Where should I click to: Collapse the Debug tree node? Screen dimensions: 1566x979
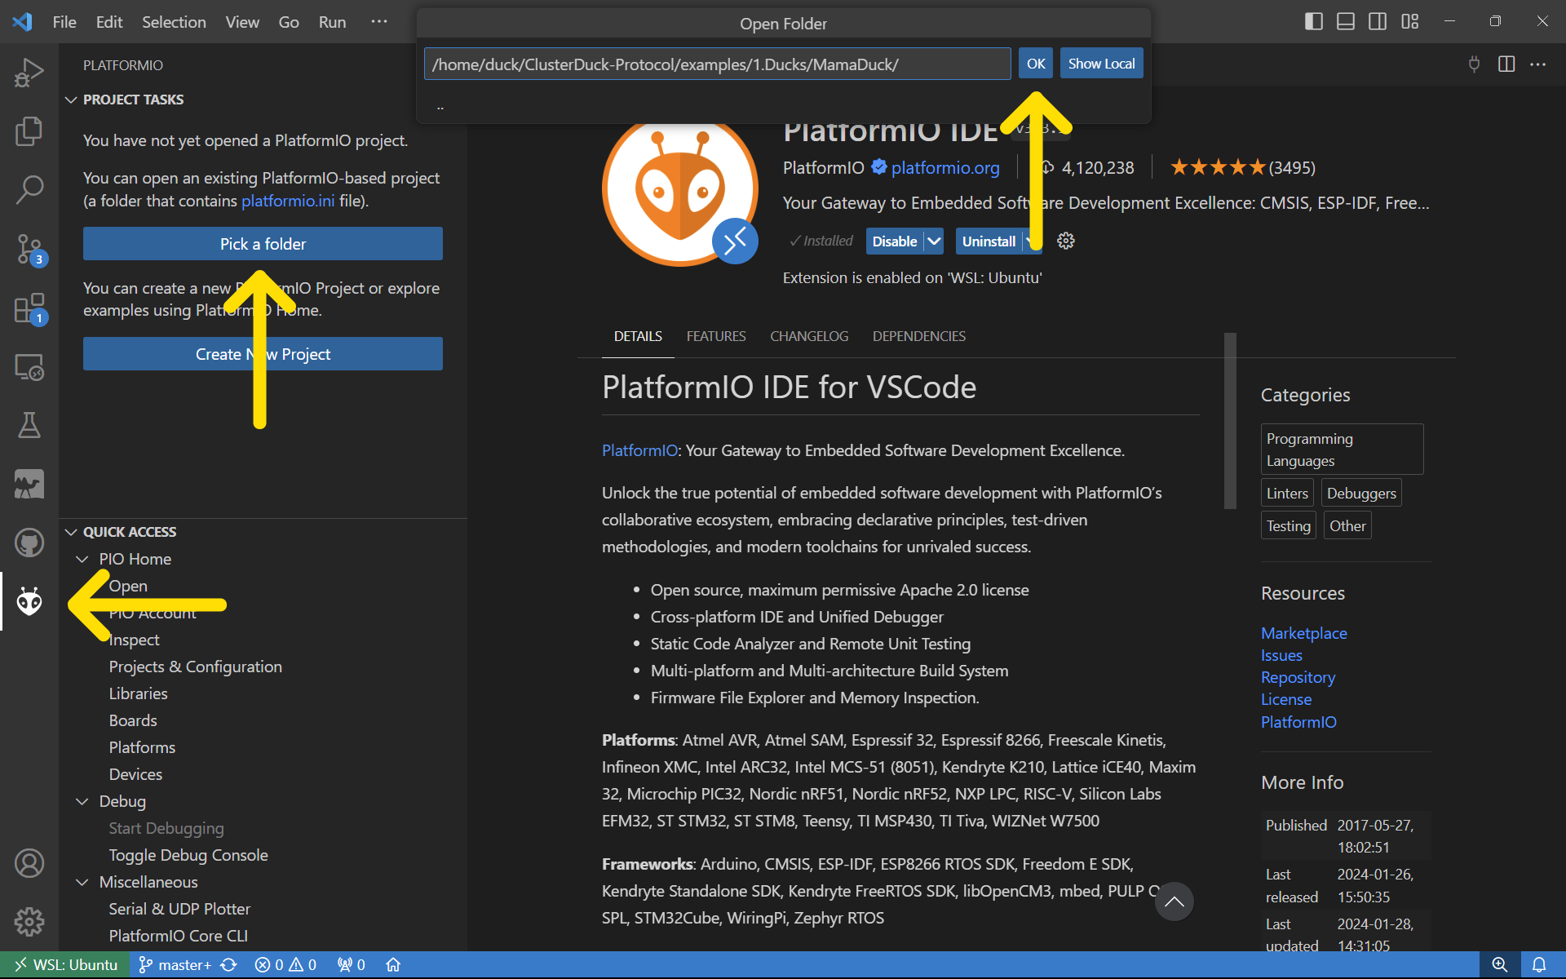[82, 801]
